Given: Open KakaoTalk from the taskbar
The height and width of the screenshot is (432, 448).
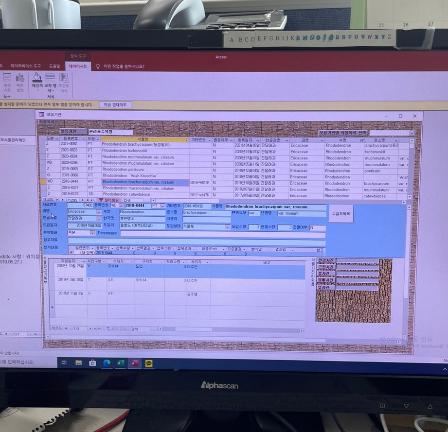Looking at the screenshot, I should click(x=148, y=363).
